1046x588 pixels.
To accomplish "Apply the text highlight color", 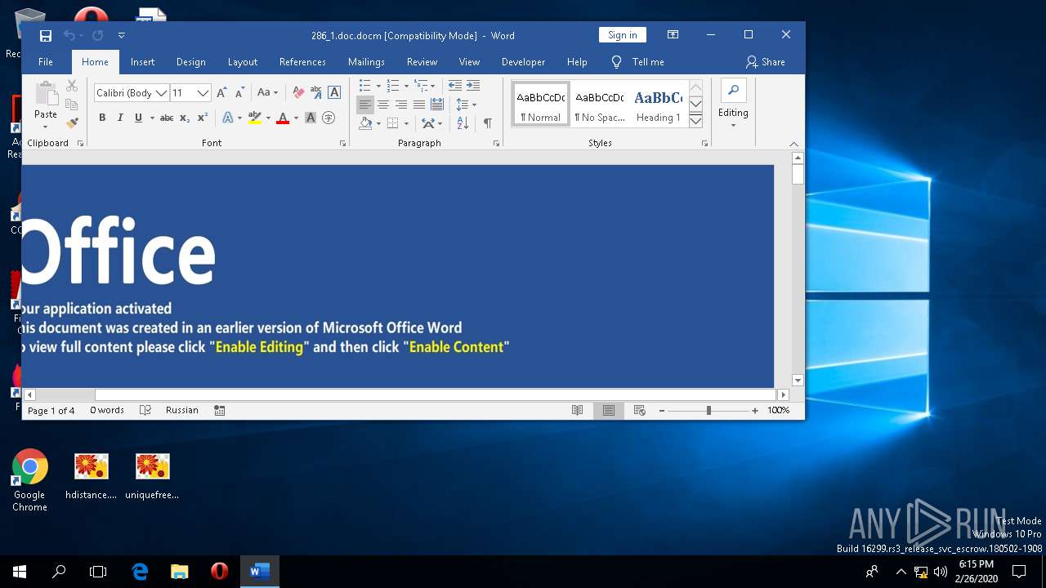I will coord(254,118).
